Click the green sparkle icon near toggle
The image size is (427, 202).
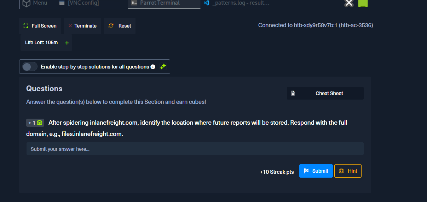point(163,66)
